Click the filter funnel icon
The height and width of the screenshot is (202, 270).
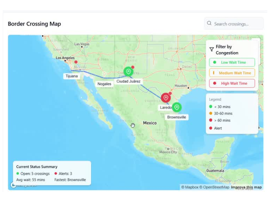[212, 49]
